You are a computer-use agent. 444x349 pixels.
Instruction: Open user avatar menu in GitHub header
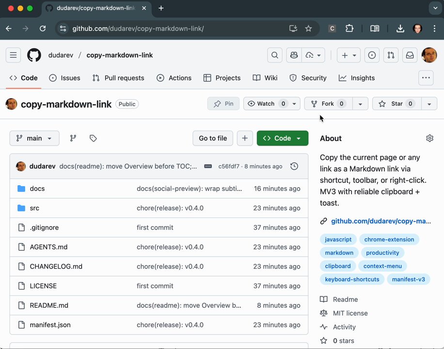coord(429,55)
